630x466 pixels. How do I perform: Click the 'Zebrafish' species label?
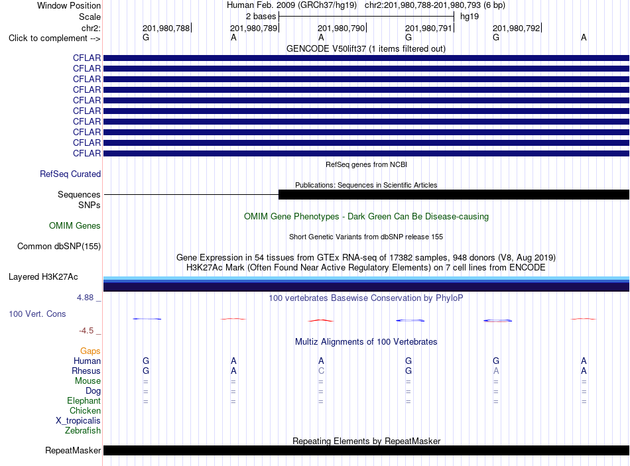pos(83,431)
